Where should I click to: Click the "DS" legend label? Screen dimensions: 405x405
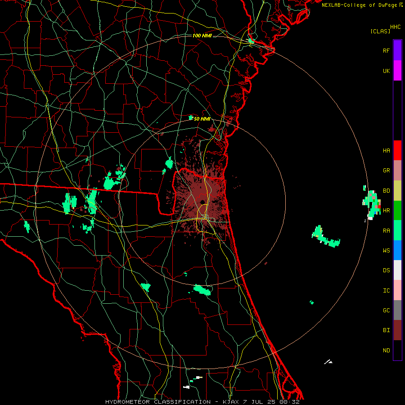pyautogui.click(x=386, y=270)
